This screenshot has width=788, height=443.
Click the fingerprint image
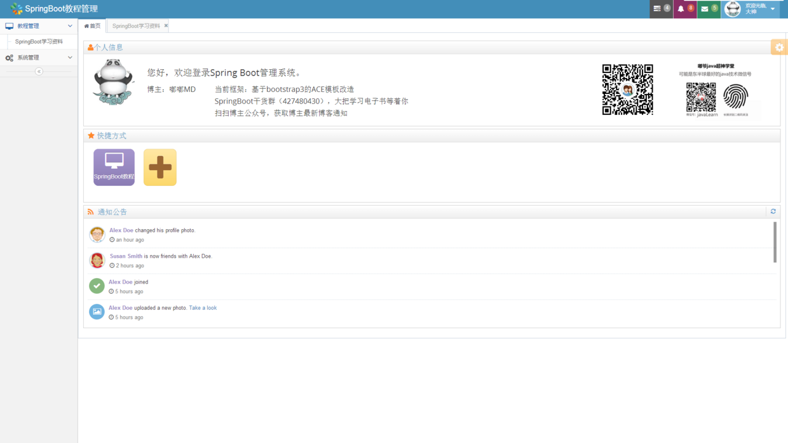(x=735, y=97)
